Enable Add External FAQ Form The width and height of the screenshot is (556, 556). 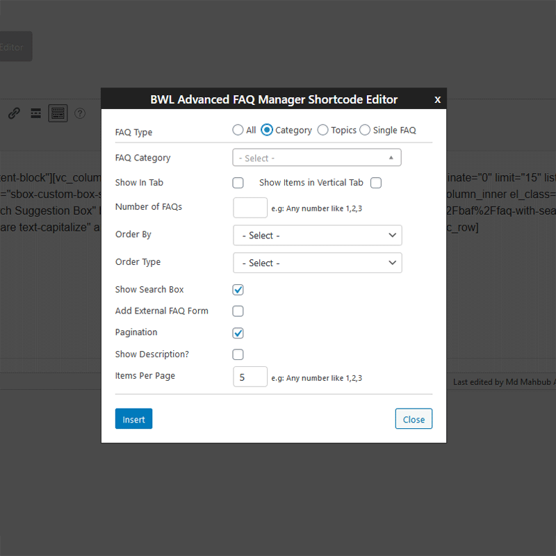[x=238, y=311]
